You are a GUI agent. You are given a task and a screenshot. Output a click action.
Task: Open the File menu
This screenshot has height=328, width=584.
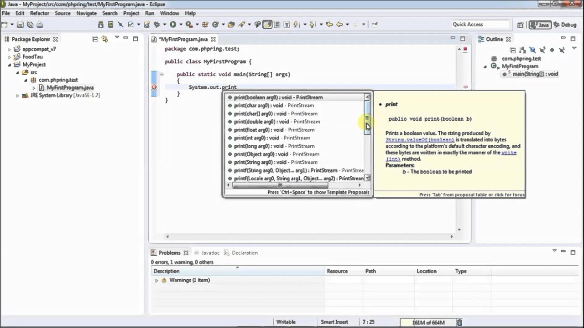click(x=6, y=13)
